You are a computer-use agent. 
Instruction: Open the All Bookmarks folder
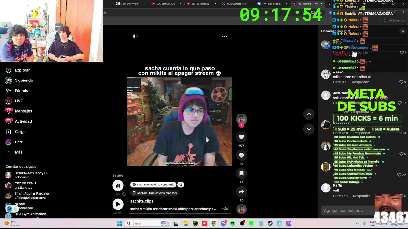click(394, 21)
